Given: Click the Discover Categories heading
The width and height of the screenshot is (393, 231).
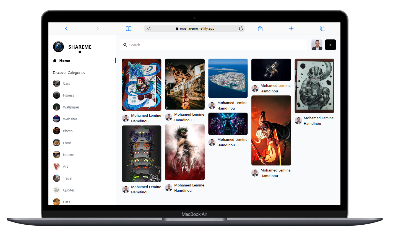Looking at the screenshot, I should [69, 73].
